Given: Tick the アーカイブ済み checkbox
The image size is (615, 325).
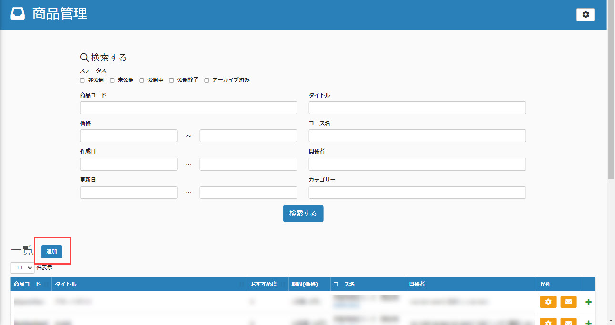Looking at the screenshot, I should coord(206,80).
